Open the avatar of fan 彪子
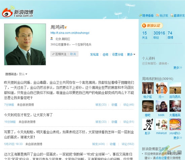The height and width of the screenshot is (160, 185). point(148,124)
